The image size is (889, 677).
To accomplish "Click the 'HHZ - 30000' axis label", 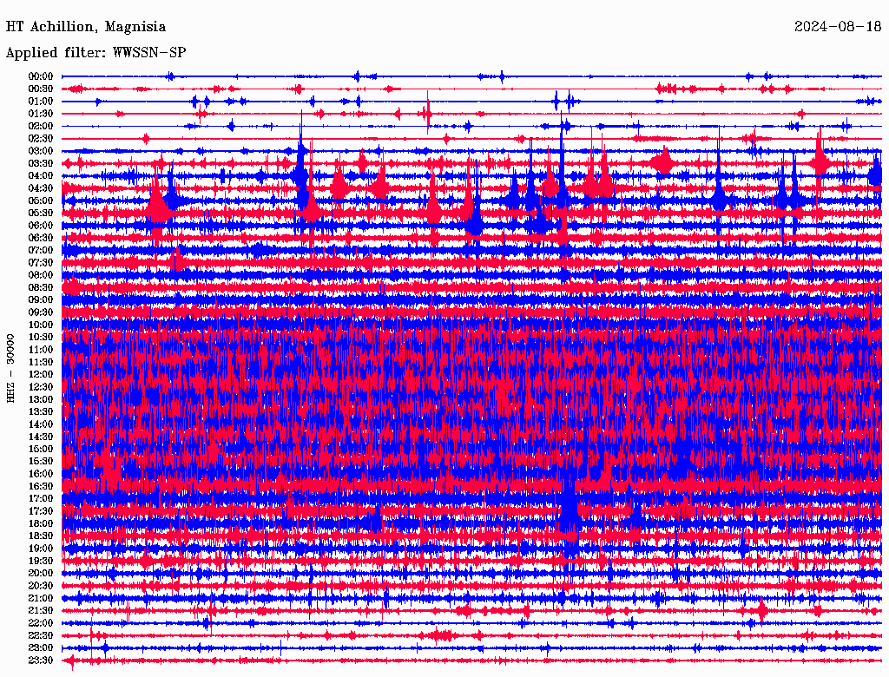I will pyautogui.click(x=10, y=368).
